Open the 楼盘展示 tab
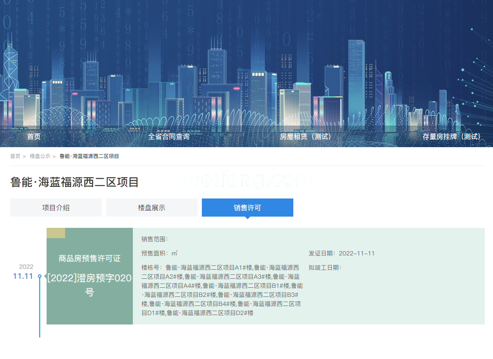The image size is (493, 359). (x=151, y=208)
